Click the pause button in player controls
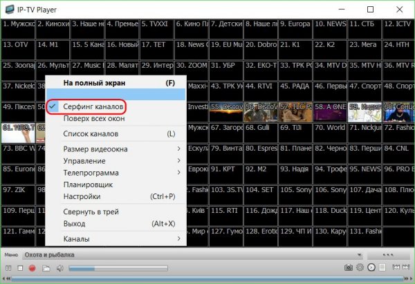The height and width of the screenshot is (284, 415). (x=8, y=267)
